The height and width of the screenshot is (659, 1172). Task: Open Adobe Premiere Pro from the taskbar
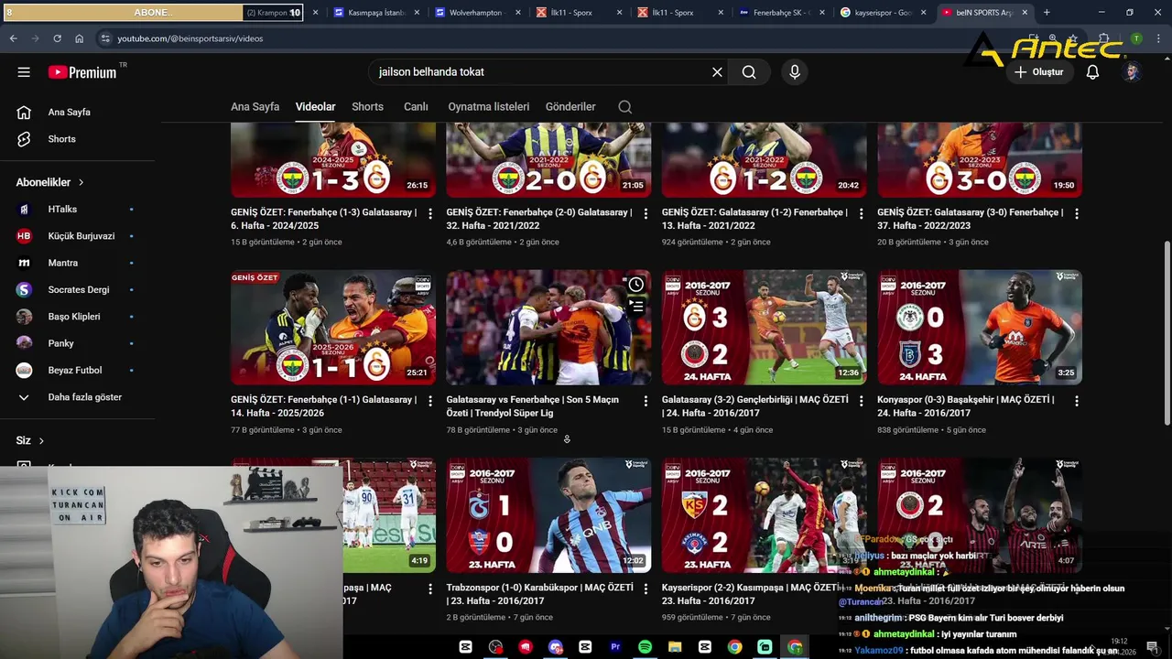pos(615,647)
